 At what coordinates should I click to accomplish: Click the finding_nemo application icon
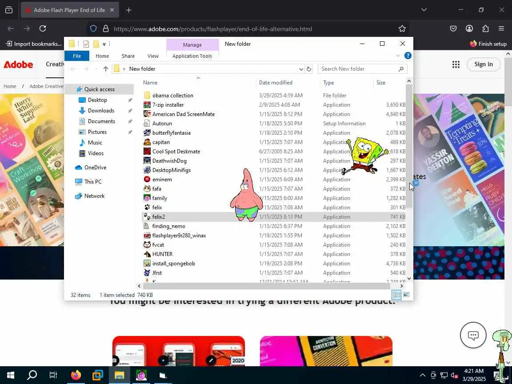(x=147, y=226)
